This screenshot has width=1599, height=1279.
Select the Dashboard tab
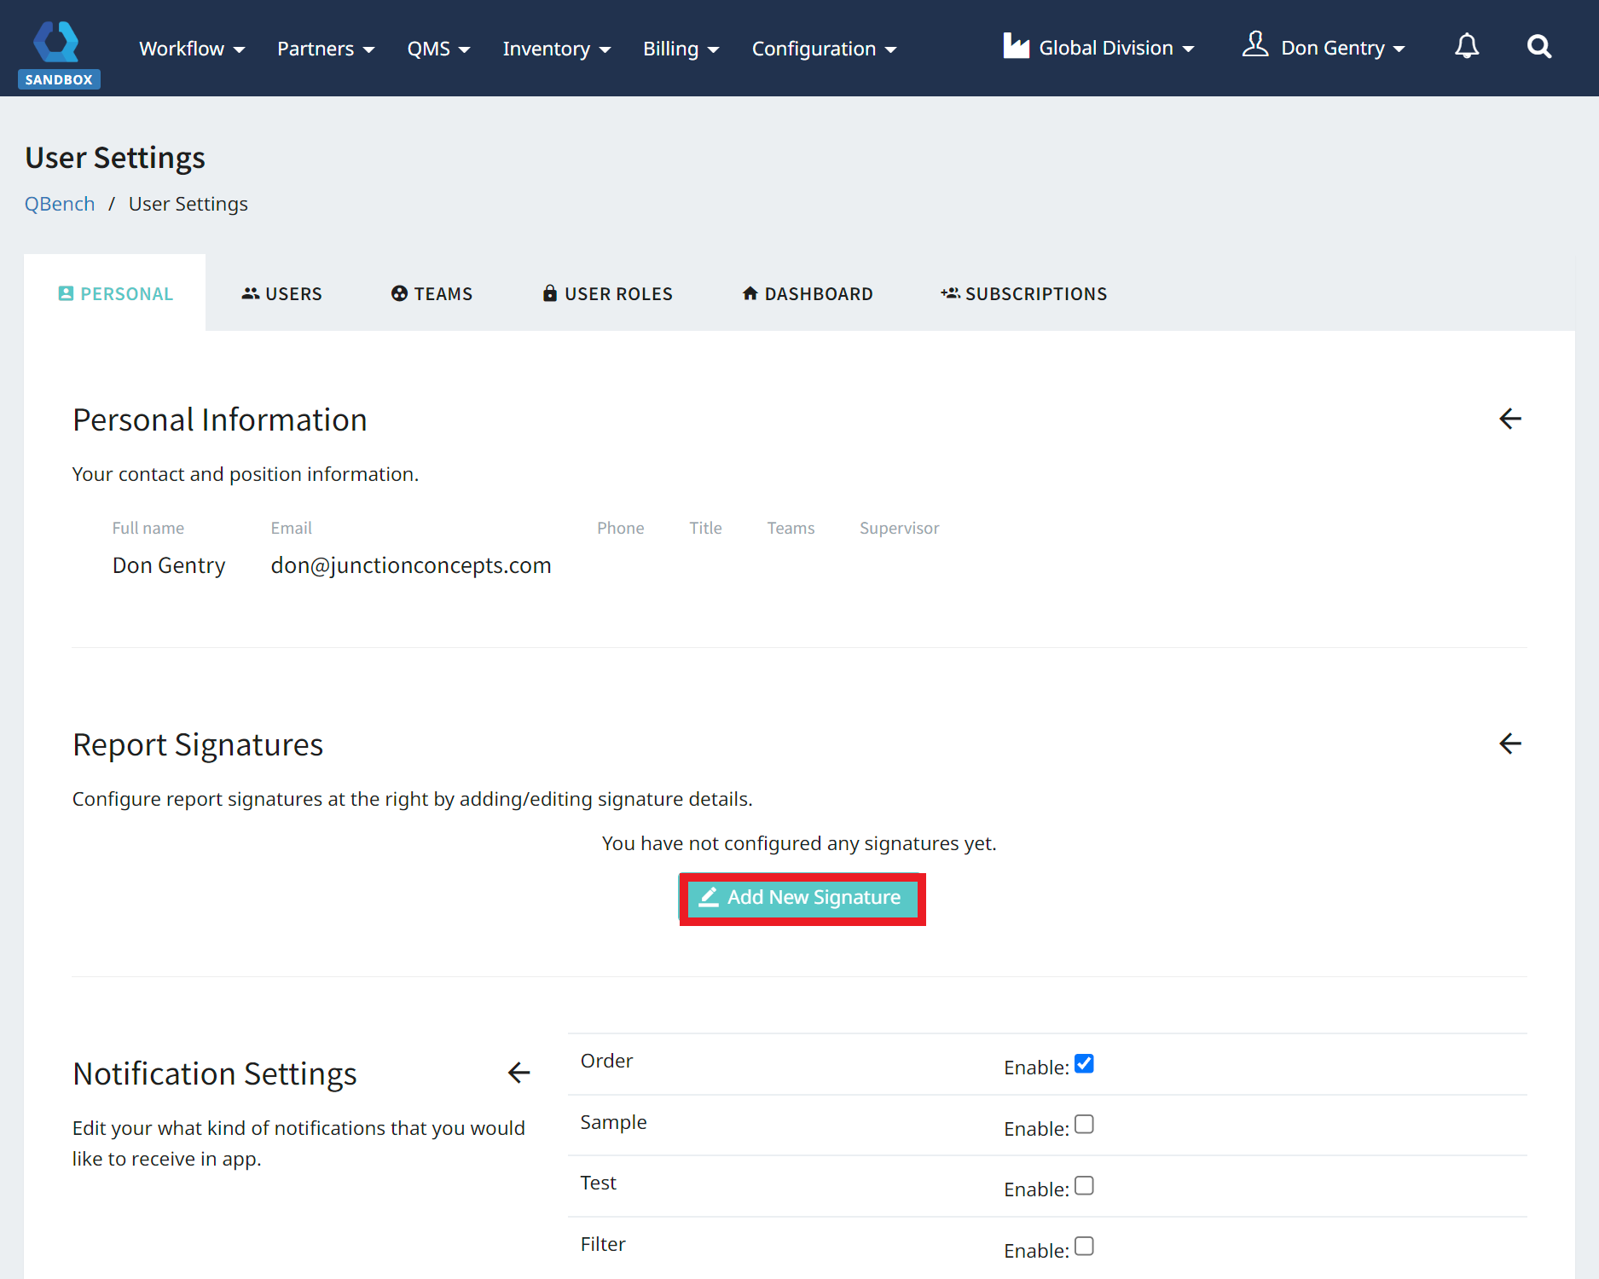coord(808,293)
